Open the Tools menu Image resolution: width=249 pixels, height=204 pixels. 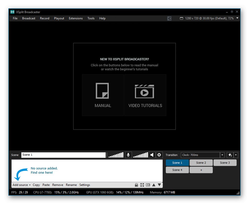(91, 18)
